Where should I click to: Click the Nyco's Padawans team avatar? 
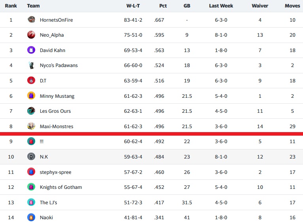click(31, 65)
